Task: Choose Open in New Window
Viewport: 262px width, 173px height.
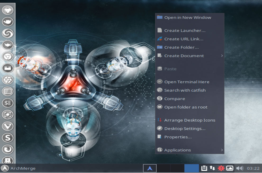Action: tap(190, 17)
